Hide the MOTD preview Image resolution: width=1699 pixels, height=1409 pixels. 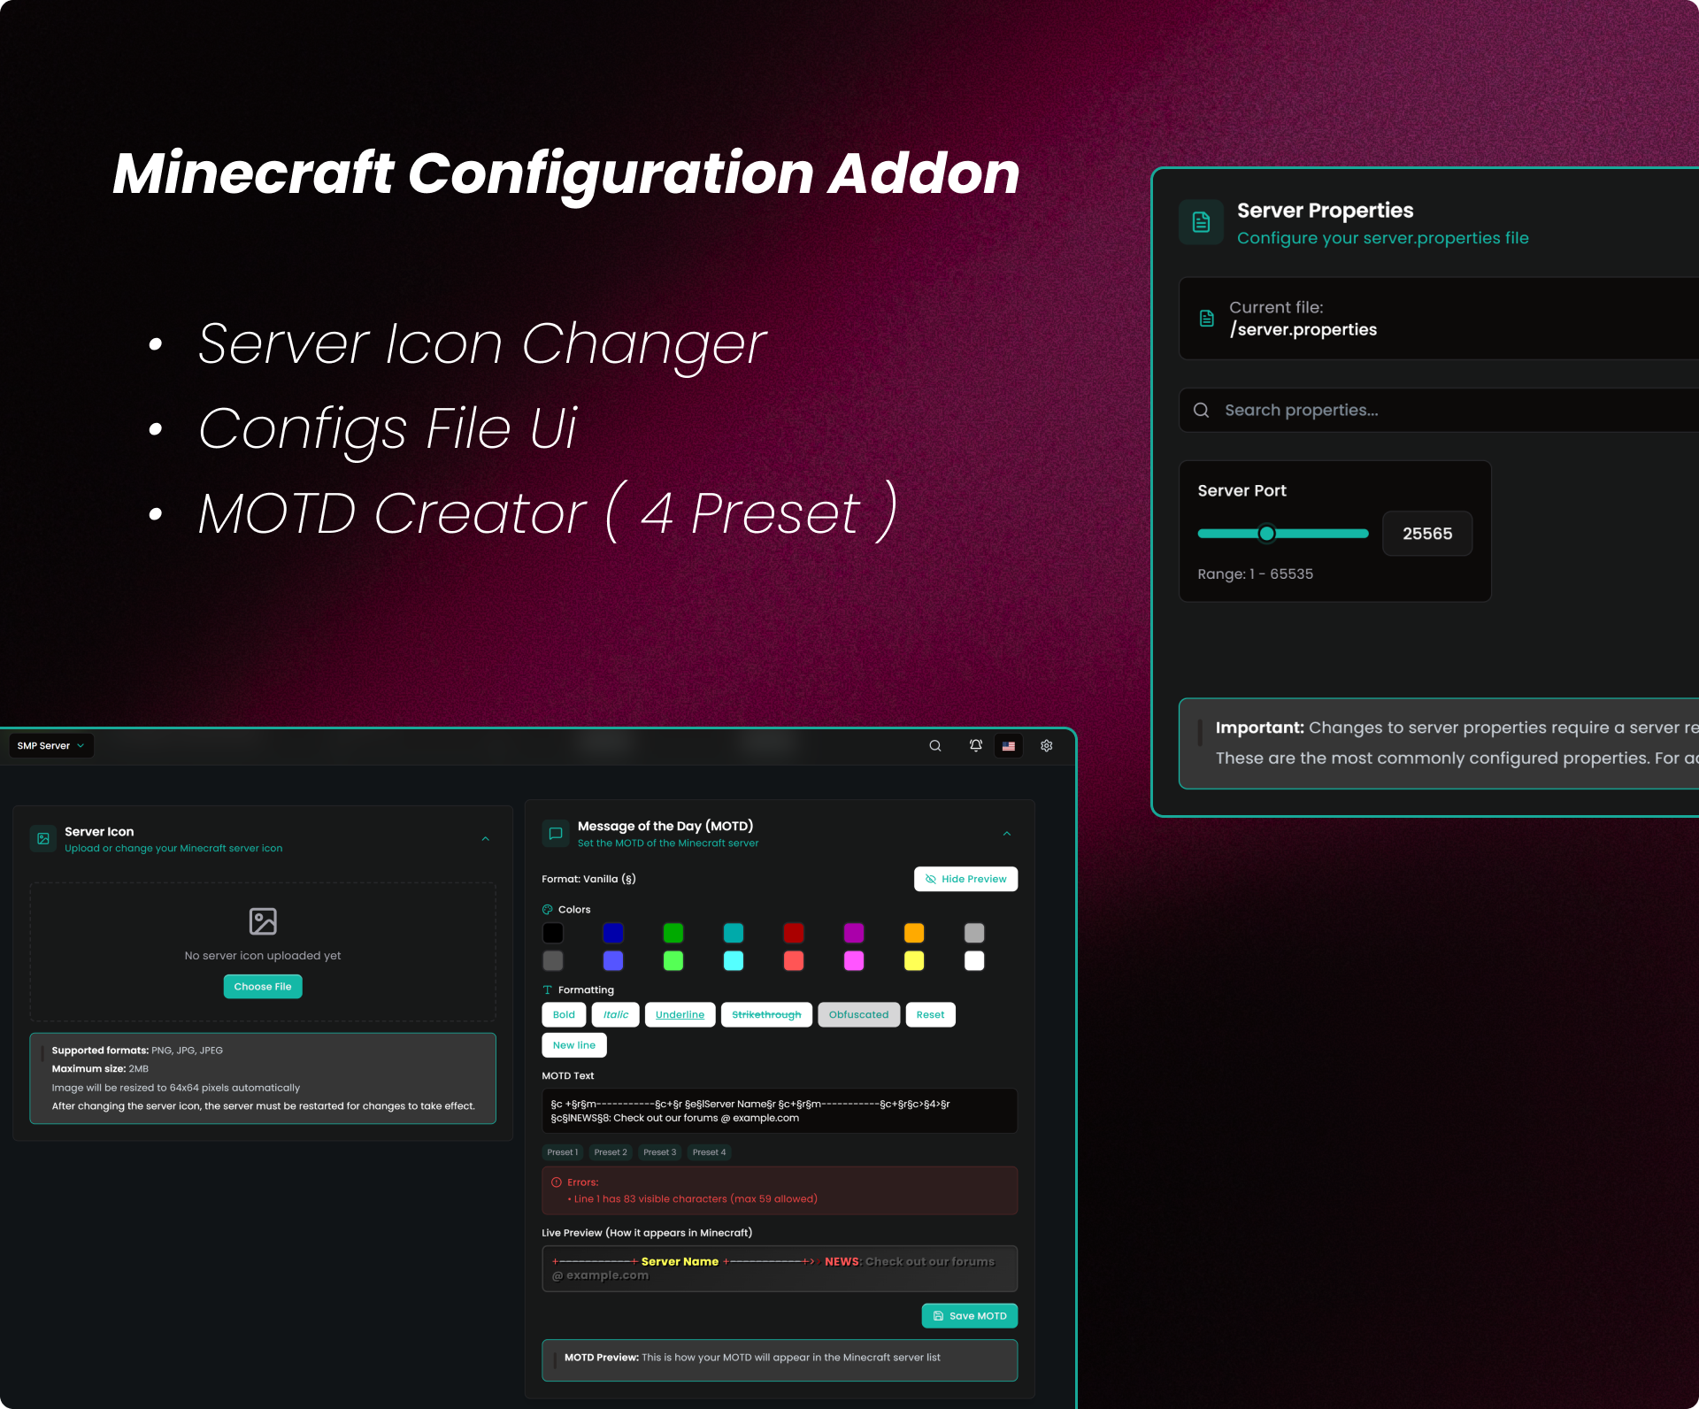point(965,879)
